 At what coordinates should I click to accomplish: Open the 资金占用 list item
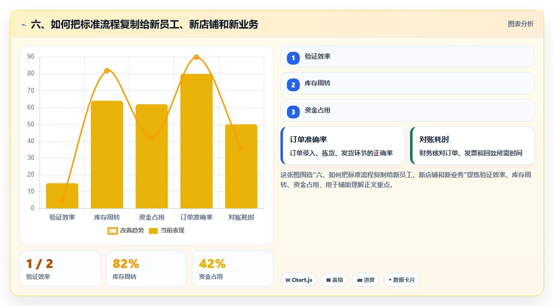(408, 111)
